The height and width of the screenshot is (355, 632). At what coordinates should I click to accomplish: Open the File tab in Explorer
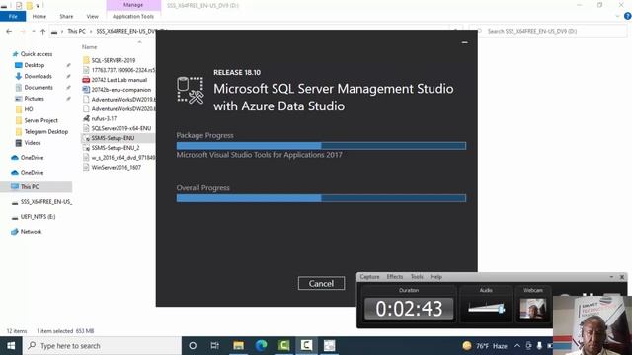[13, 16]
